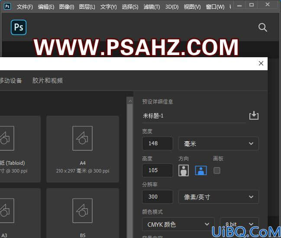Click the Photoshop home logo icon
The width and height of the screenshot is (281, 238).
tap(19, 27)
